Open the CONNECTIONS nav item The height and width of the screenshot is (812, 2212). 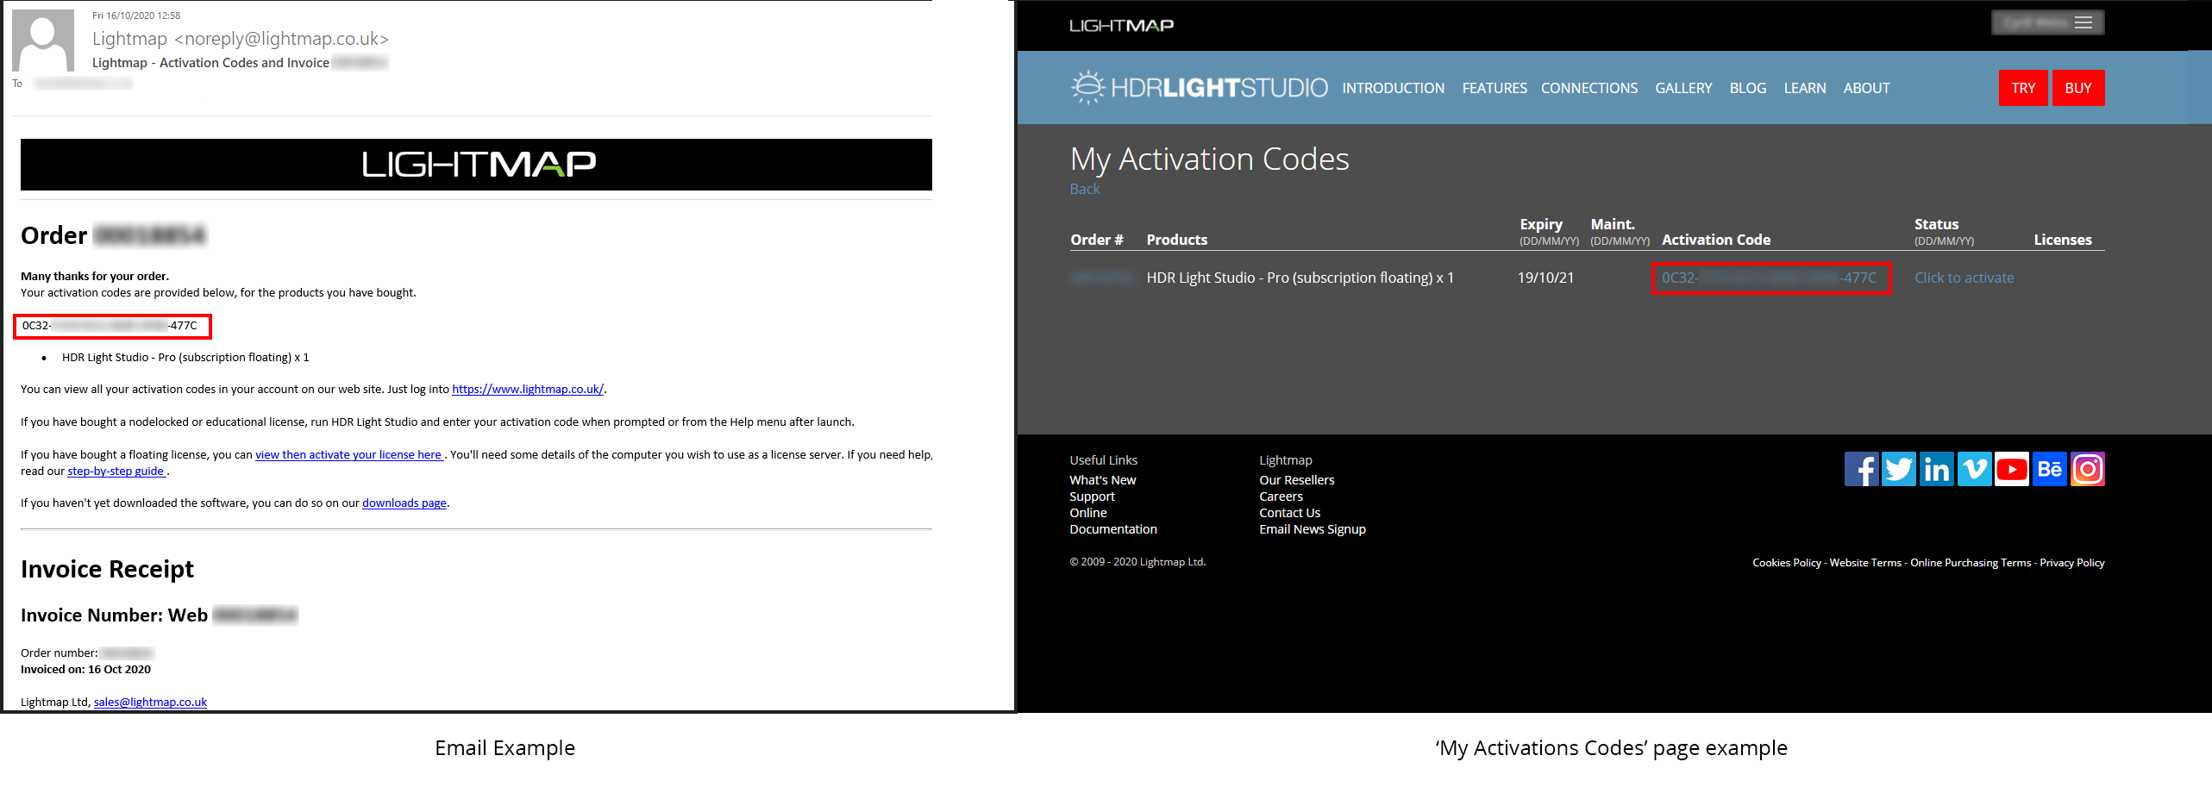[x=1589, y=88]
